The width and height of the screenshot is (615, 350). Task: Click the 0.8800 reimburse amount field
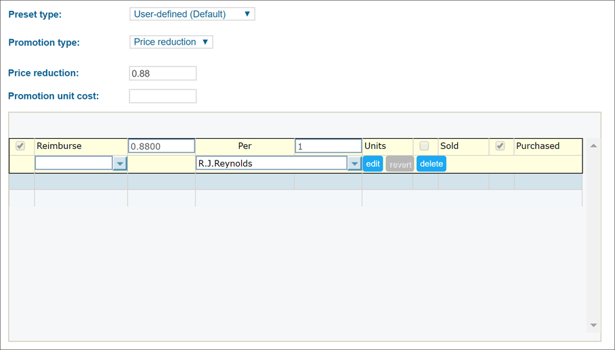tap(161, 146)
